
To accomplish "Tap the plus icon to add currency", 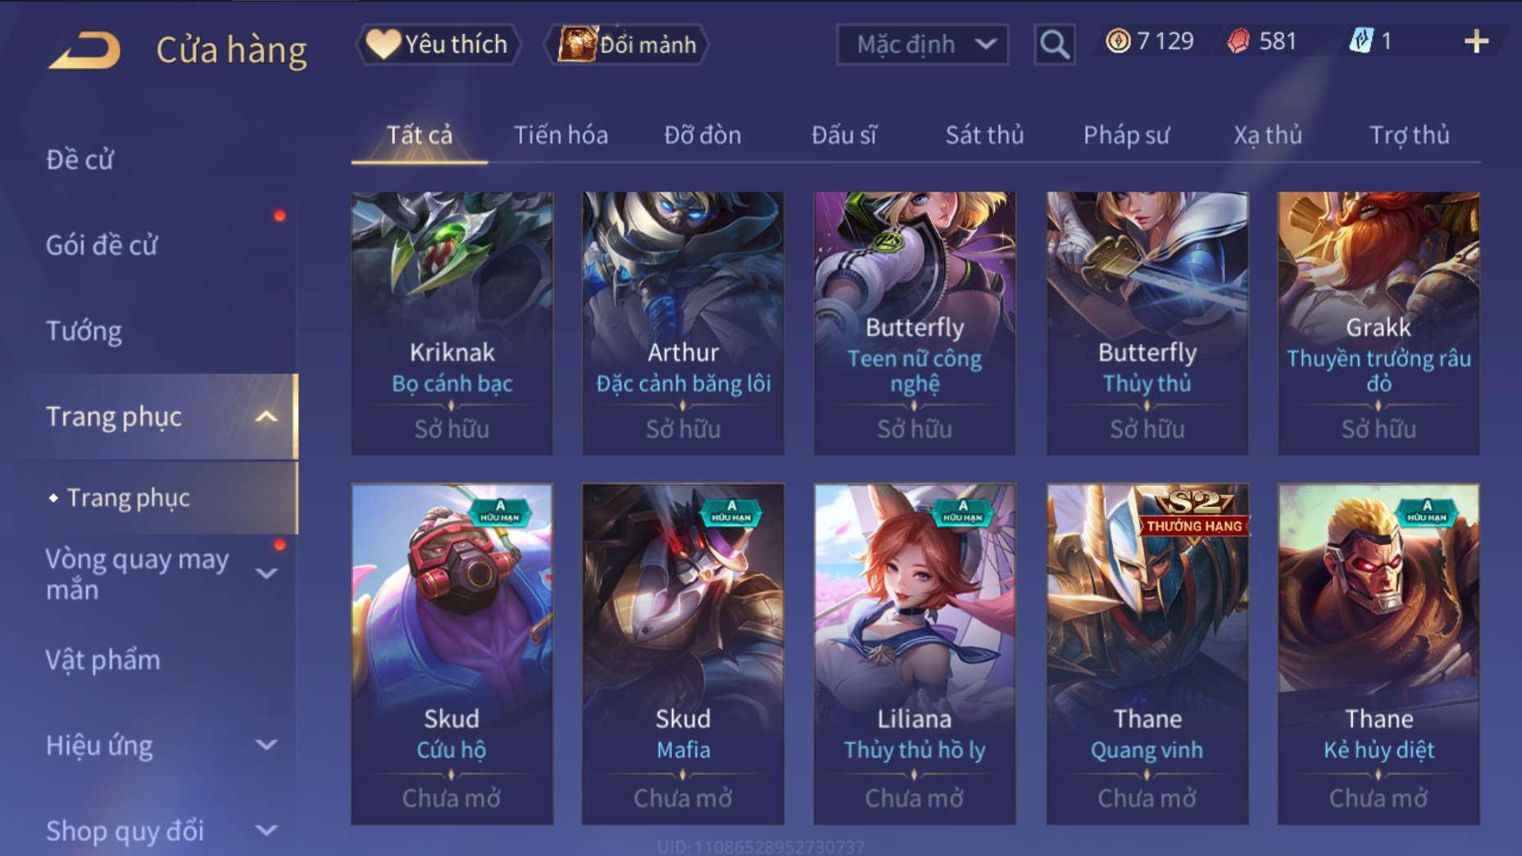I will pyautogui.click(x=1476, y=41).
